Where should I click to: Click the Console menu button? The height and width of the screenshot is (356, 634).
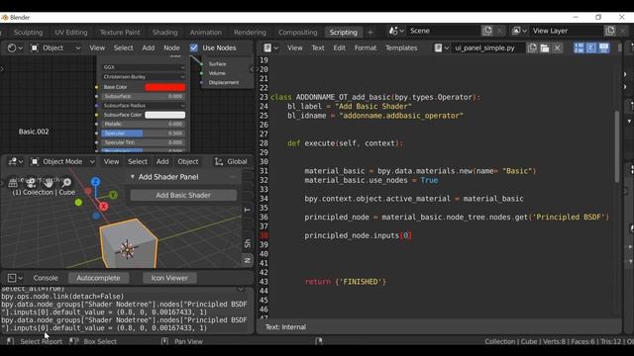tap(46, 278)
